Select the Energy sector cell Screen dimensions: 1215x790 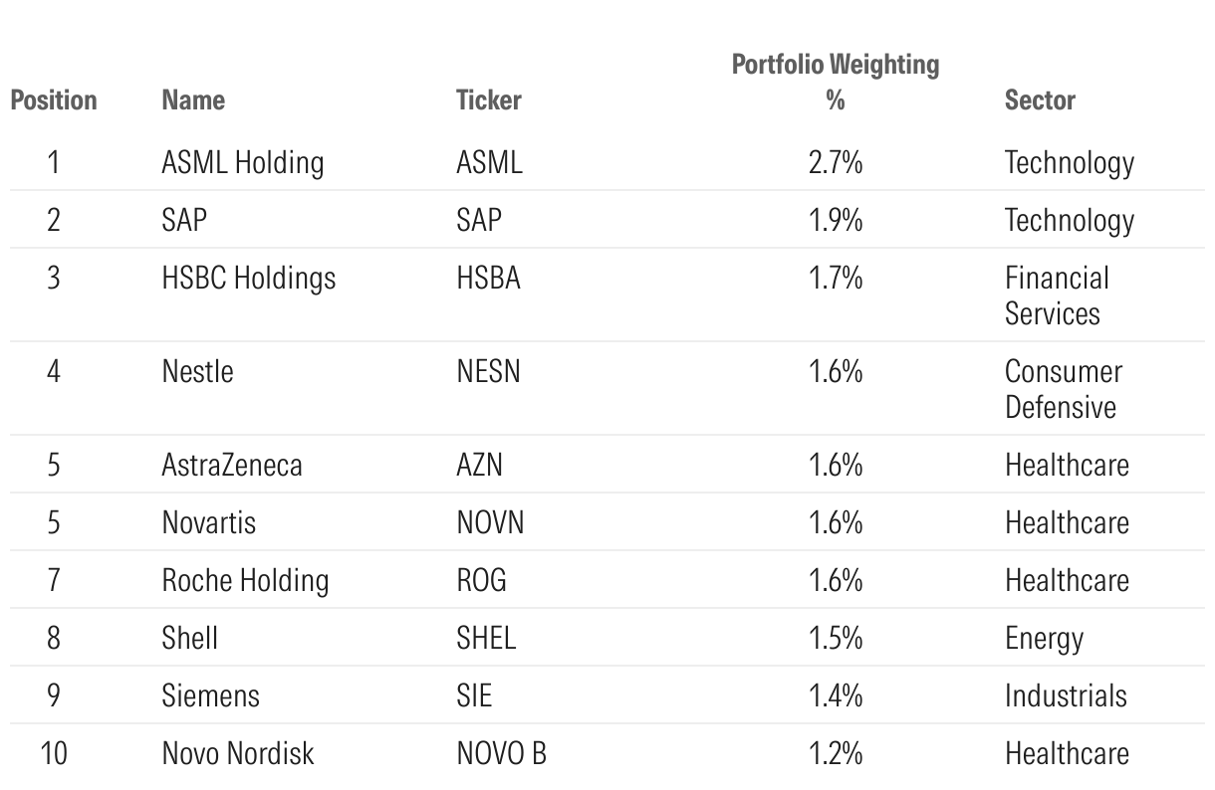coord(1044,639)
